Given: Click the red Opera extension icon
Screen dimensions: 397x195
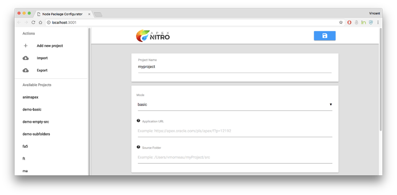Looking at the screenshot, I should 349,22.
